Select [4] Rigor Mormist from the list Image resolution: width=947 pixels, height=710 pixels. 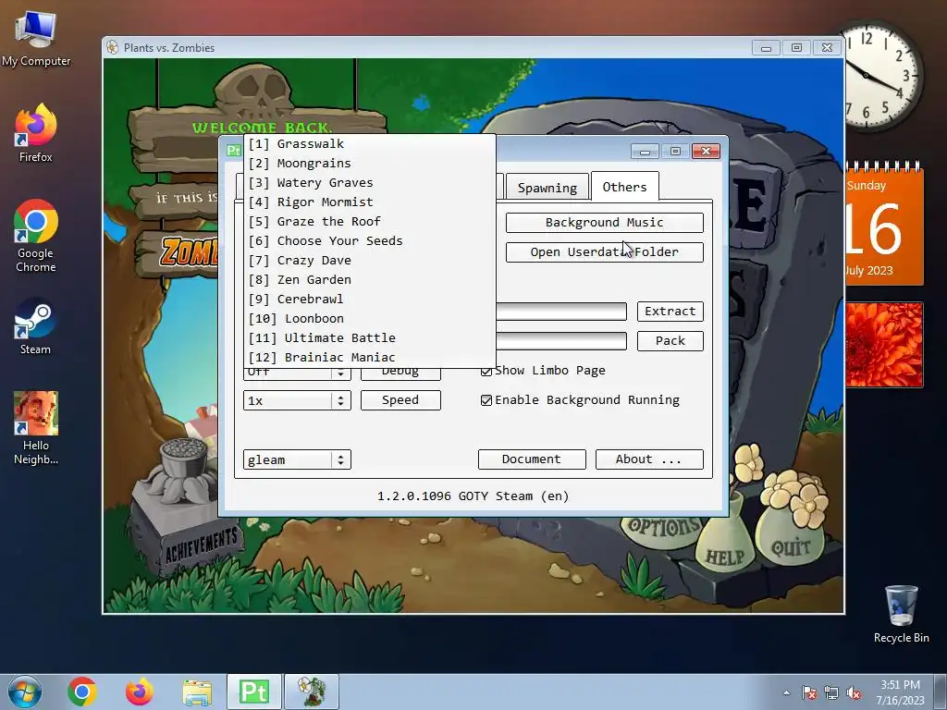tap(369, 202)
